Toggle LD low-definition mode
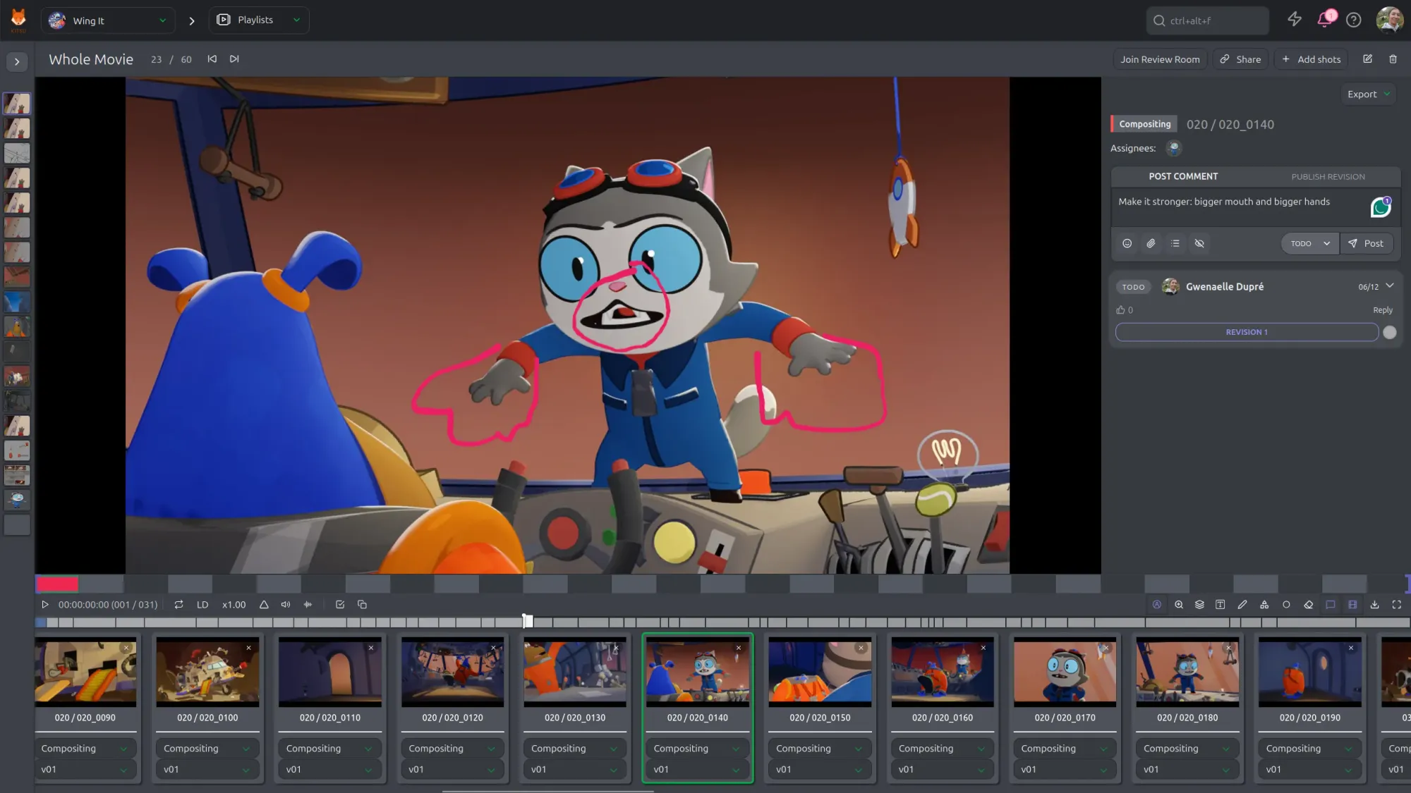This screenshot has width=1411, height=793. [x=202, y=605]
